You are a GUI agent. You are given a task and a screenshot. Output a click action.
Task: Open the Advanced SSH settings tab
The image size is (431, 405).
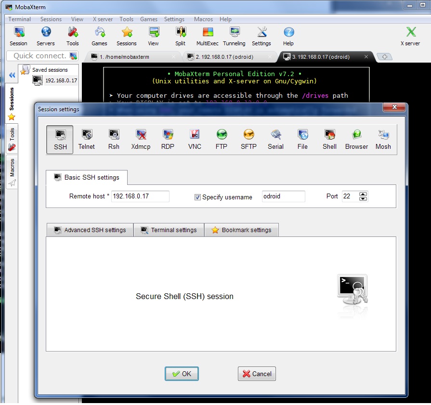pos(90,230)
